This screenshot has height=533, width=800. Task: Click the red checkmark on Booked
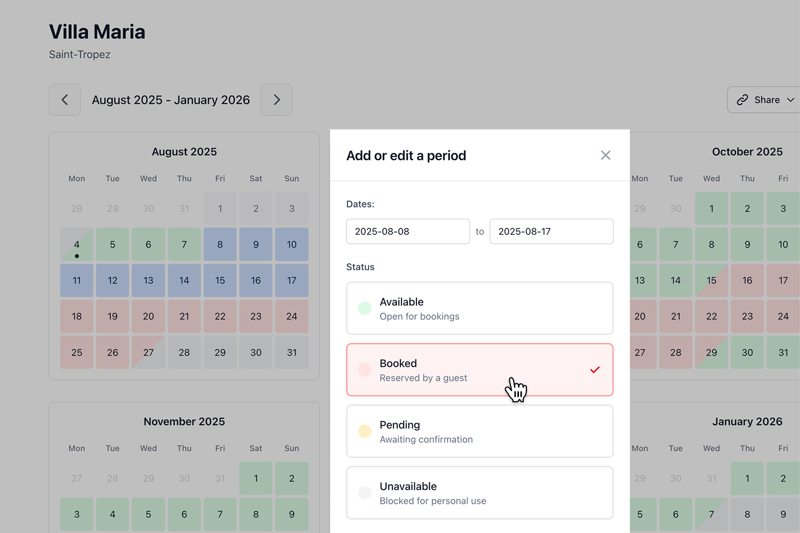tap(595, 370)
